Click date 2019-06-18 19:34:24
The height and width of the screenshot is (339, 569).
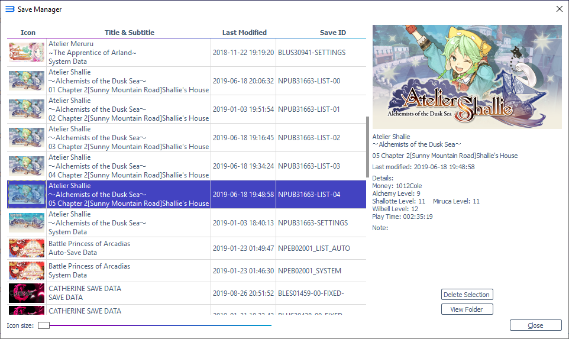243,166
